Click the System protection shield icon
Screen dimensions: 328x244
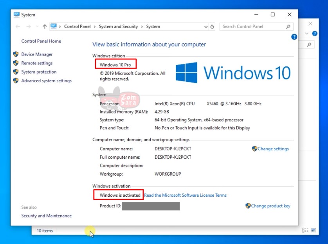(16, 72)
